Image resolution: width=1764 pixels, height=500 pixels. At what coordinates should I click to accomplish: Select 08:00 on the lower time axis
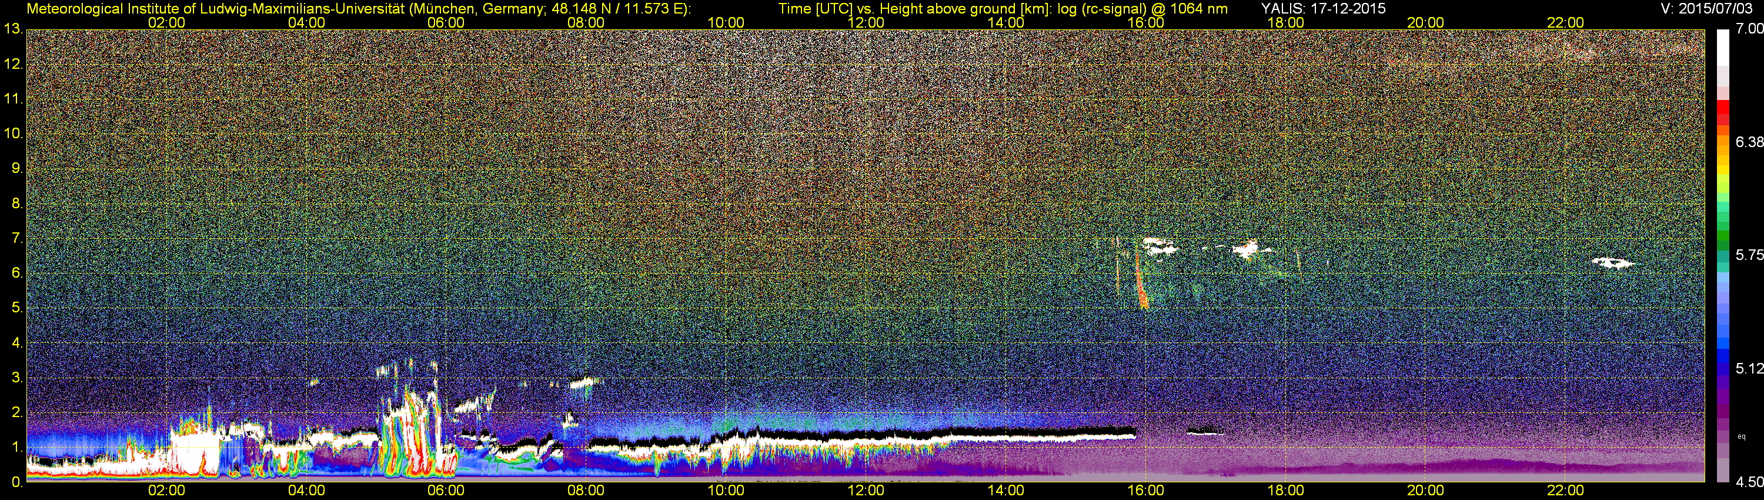(x=586, y=491)
